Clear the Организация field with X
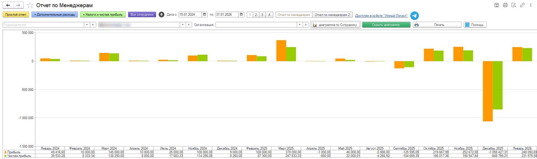 [x=306, y=25]
